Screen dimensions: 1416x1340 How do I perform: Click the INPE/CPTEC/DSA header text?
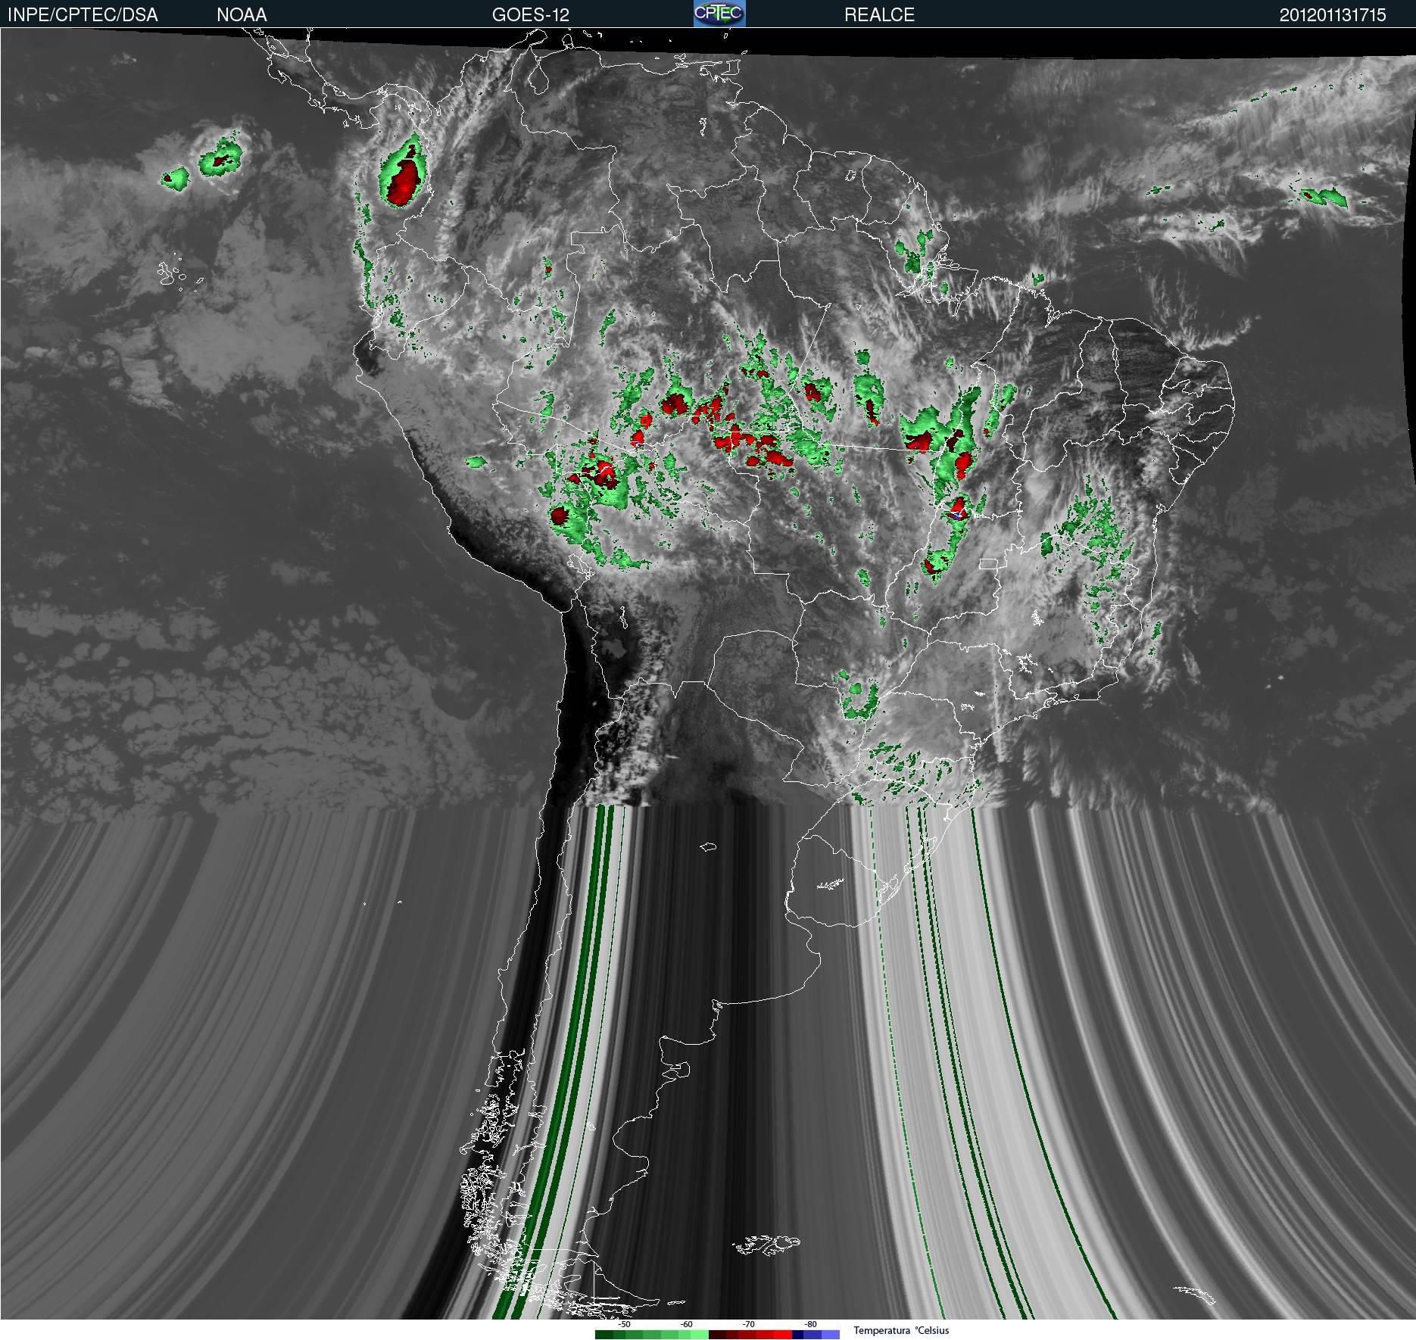83,14
